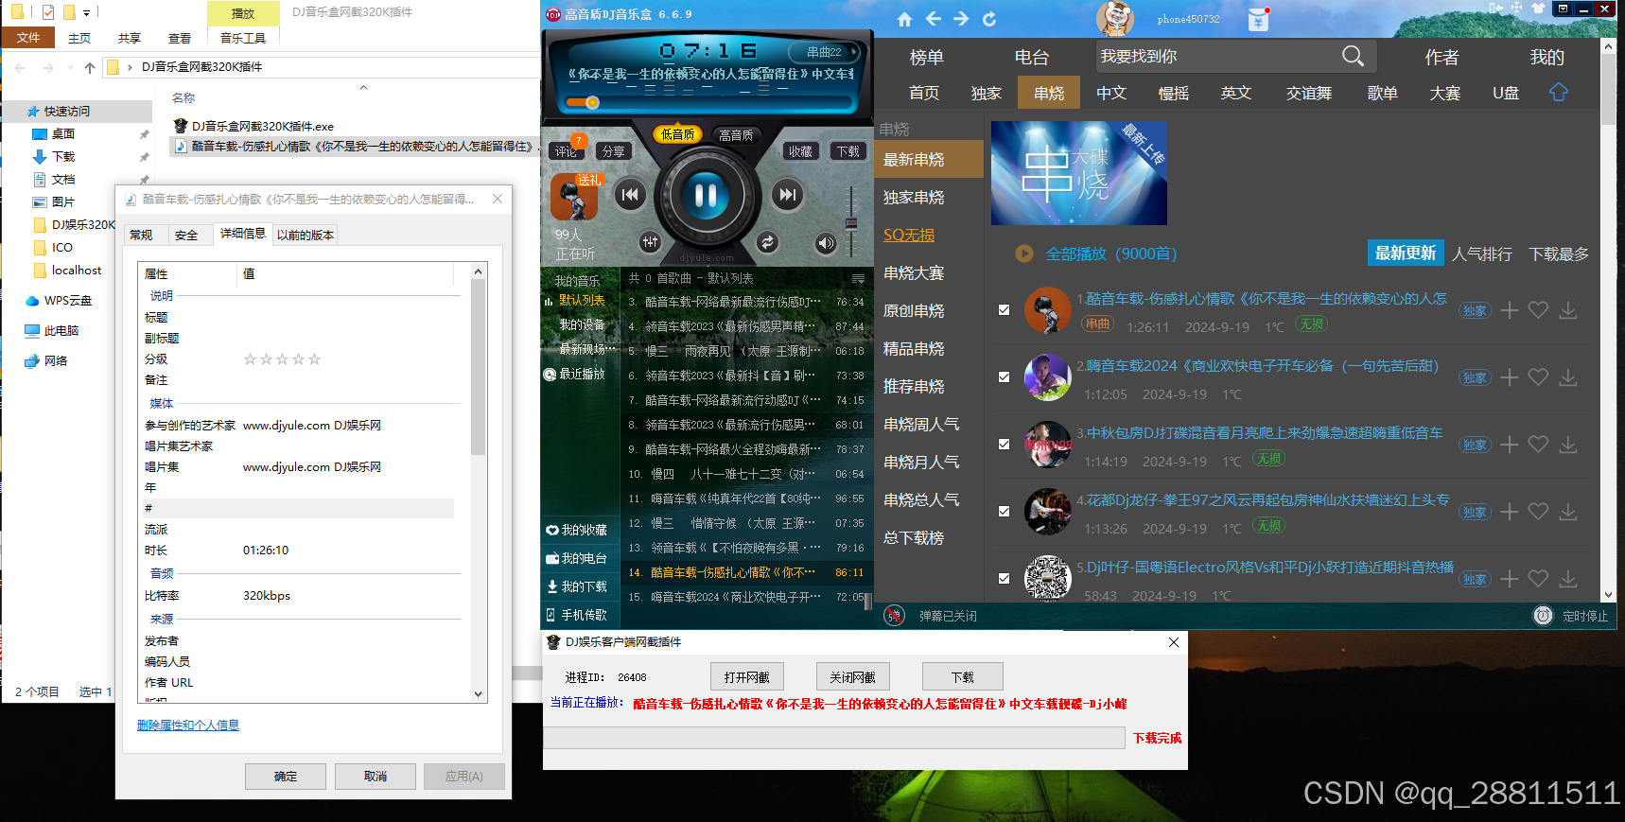Screen dimensions: 1625x822
Task: Switch to 安全 tab in properties
Action: (186, 235)
